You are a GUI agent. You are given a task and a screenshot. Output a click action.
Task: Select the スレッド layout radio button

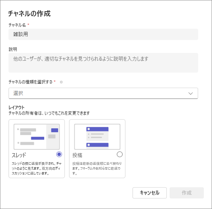[59, 154]
